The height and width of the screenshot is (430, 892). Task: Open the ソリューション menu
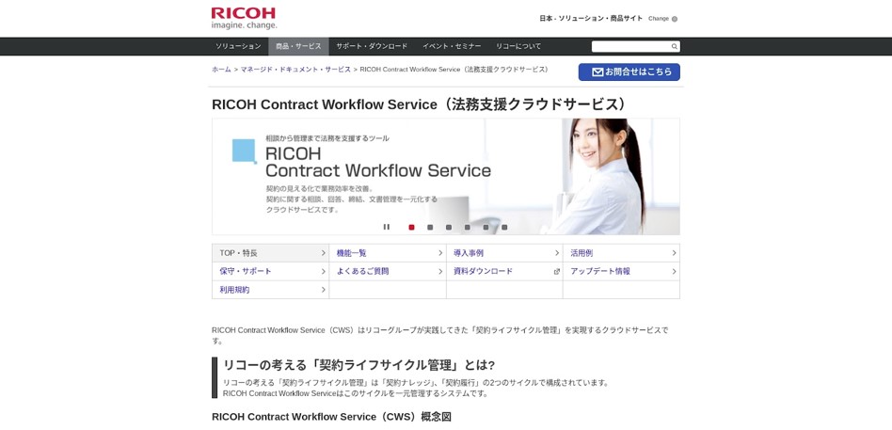238,47
